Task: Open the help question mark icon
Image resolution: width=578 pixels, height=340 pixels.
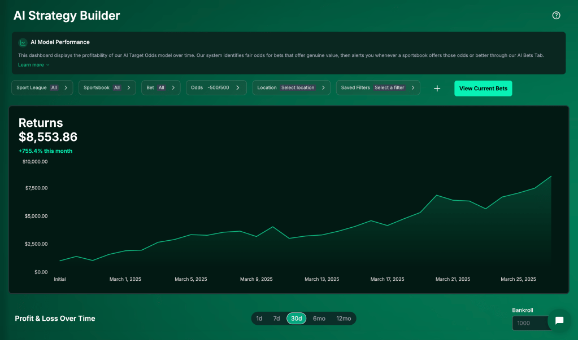Action: coord(556,15)
